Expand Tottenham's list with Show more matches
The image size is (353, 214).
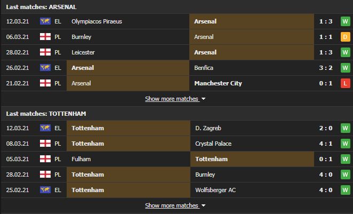[172, 205]
